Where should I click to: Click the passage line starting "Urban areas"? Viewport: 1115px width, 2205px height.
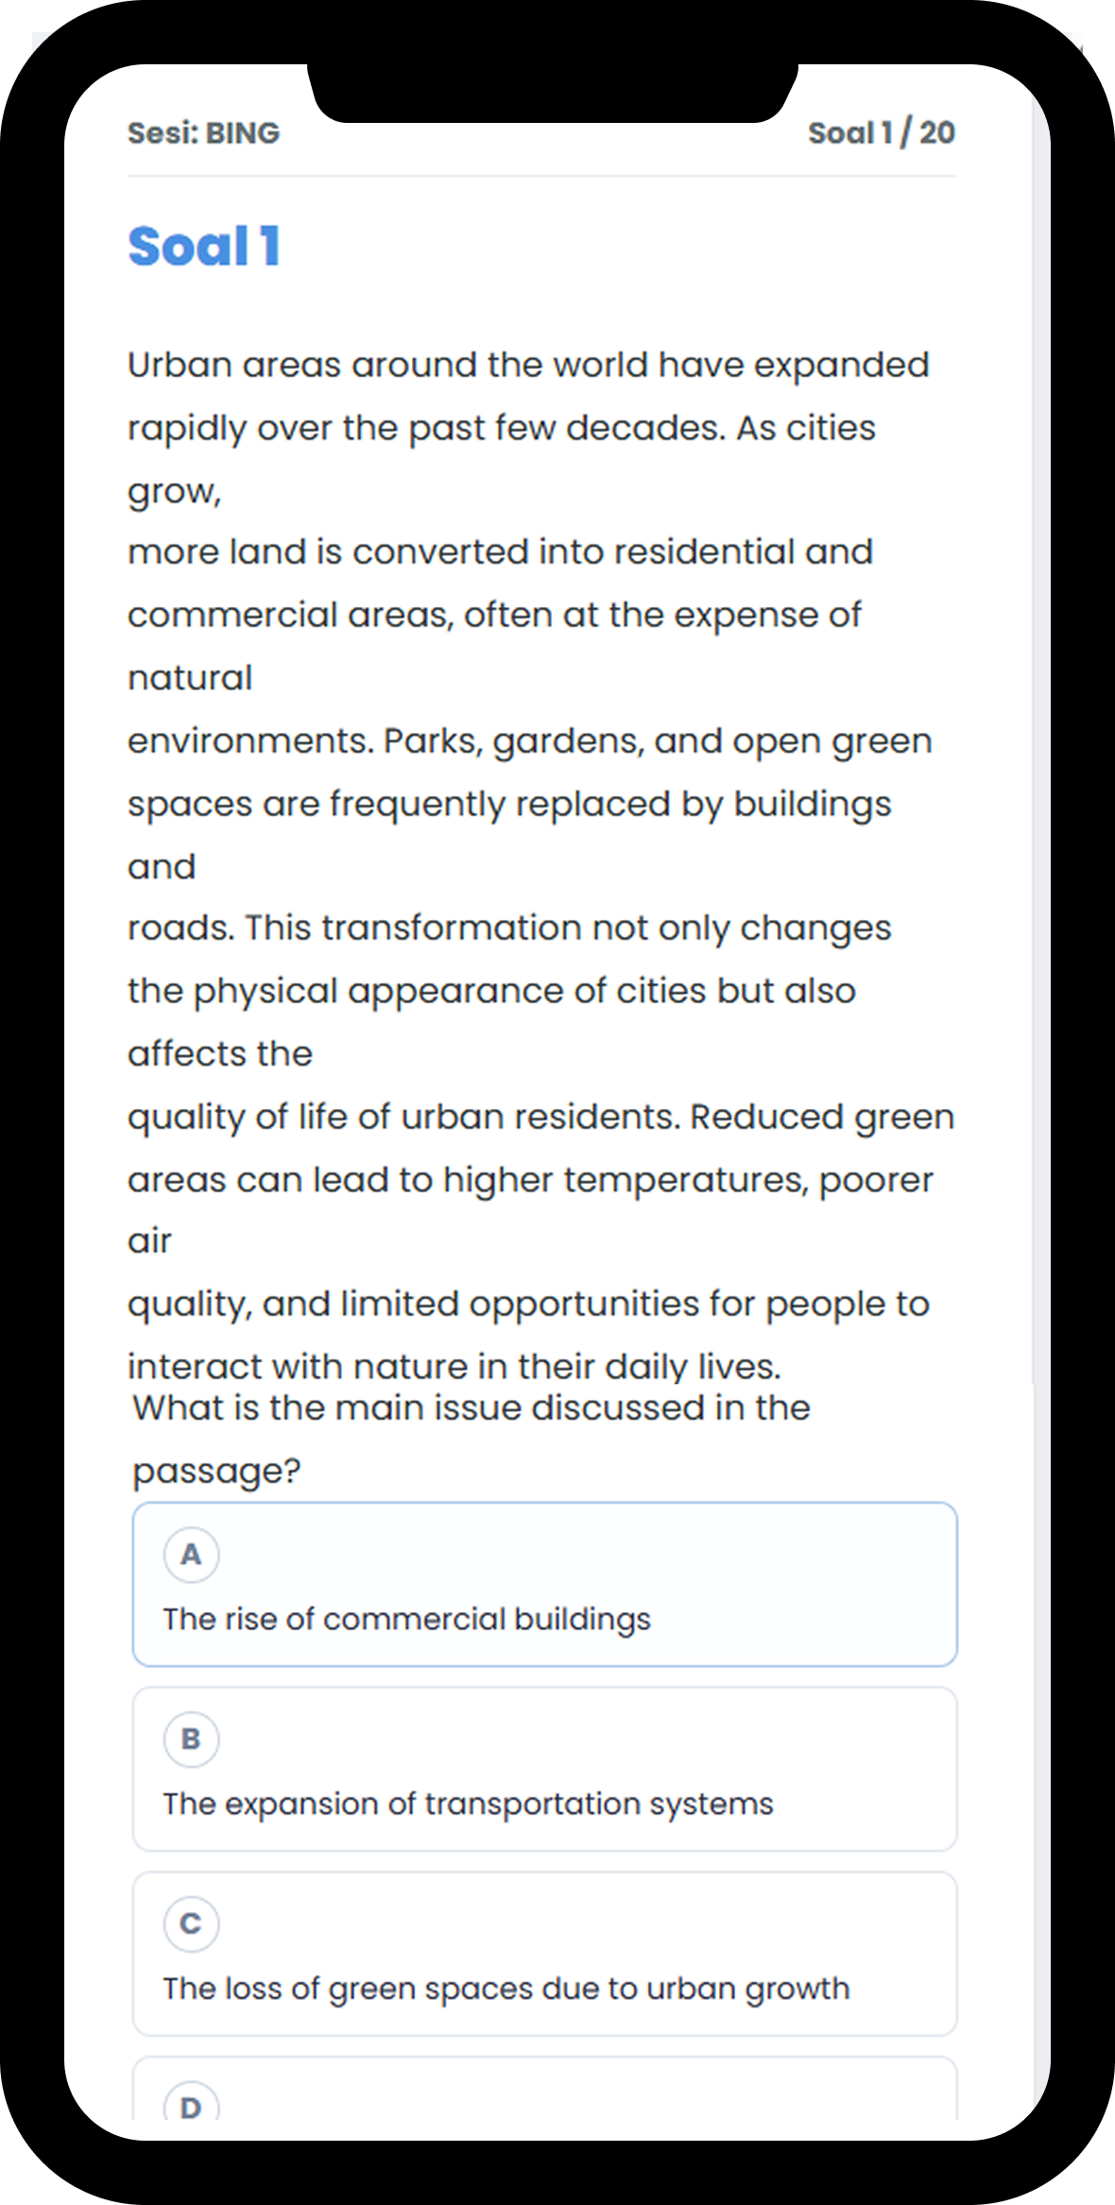[528, 365]
